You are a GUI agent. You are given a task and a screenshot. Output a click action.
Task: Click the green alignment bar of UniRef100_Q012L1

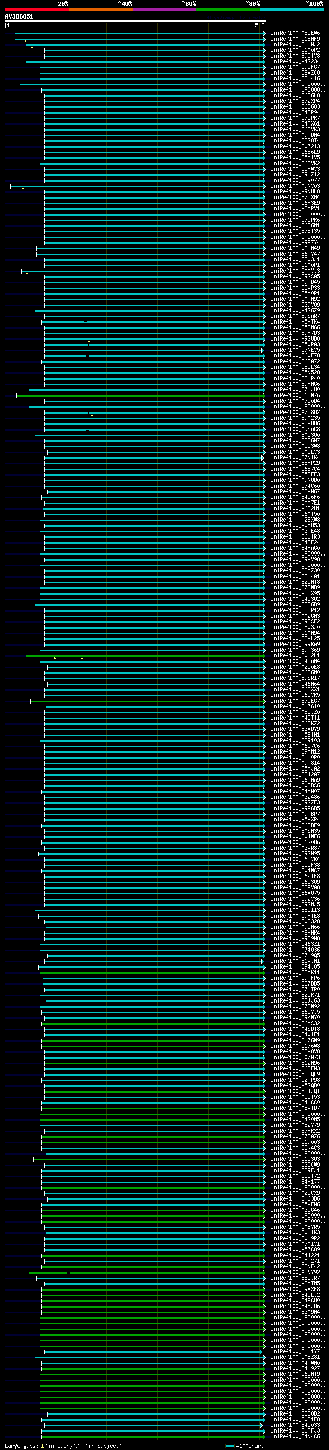tap(145, 656)
